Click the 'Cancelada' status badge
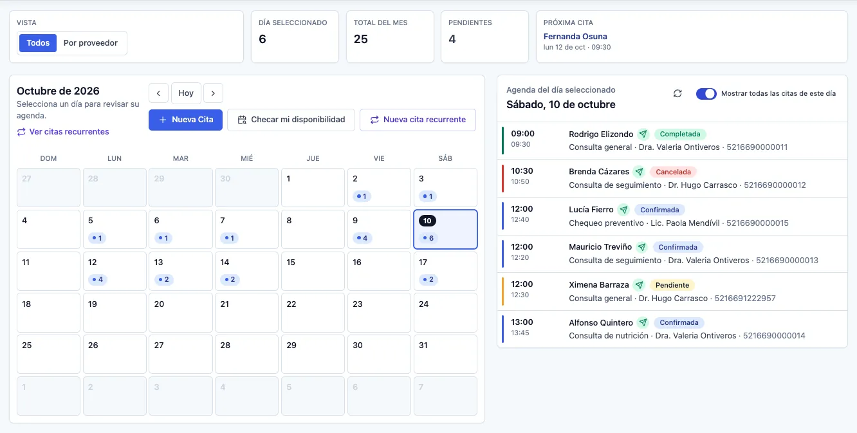 (x=673, y=172)
